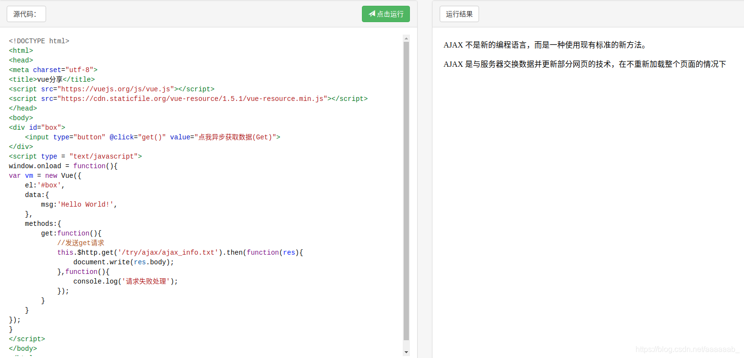Click the "text/javascript" script type line

tap(75, 156)
